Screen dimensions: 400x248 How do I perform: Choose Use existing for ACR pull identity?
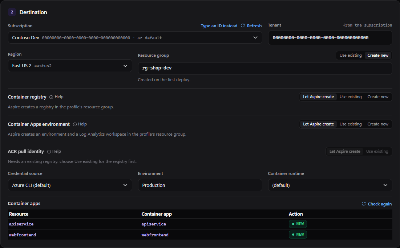click(377, 152)
